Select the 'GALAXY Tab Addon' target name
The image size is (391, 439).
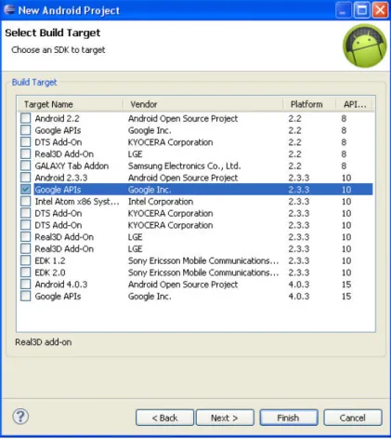point(72,166)
